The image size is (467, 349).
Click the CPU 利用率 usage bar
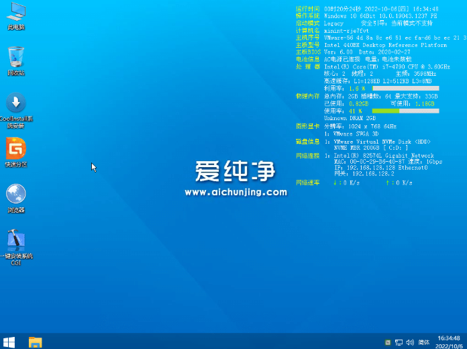pos(406,88)
